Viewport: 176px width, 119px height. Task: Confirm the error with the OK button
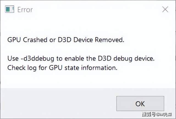(140, 104)
